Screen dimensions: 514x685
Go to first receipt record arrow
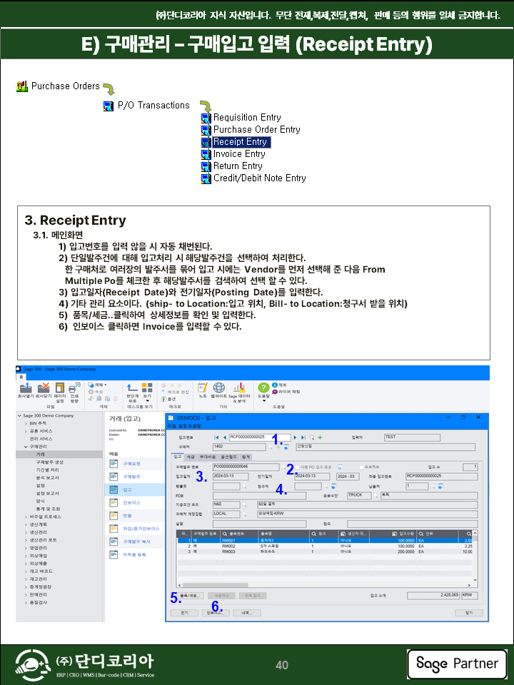(217, 437)
